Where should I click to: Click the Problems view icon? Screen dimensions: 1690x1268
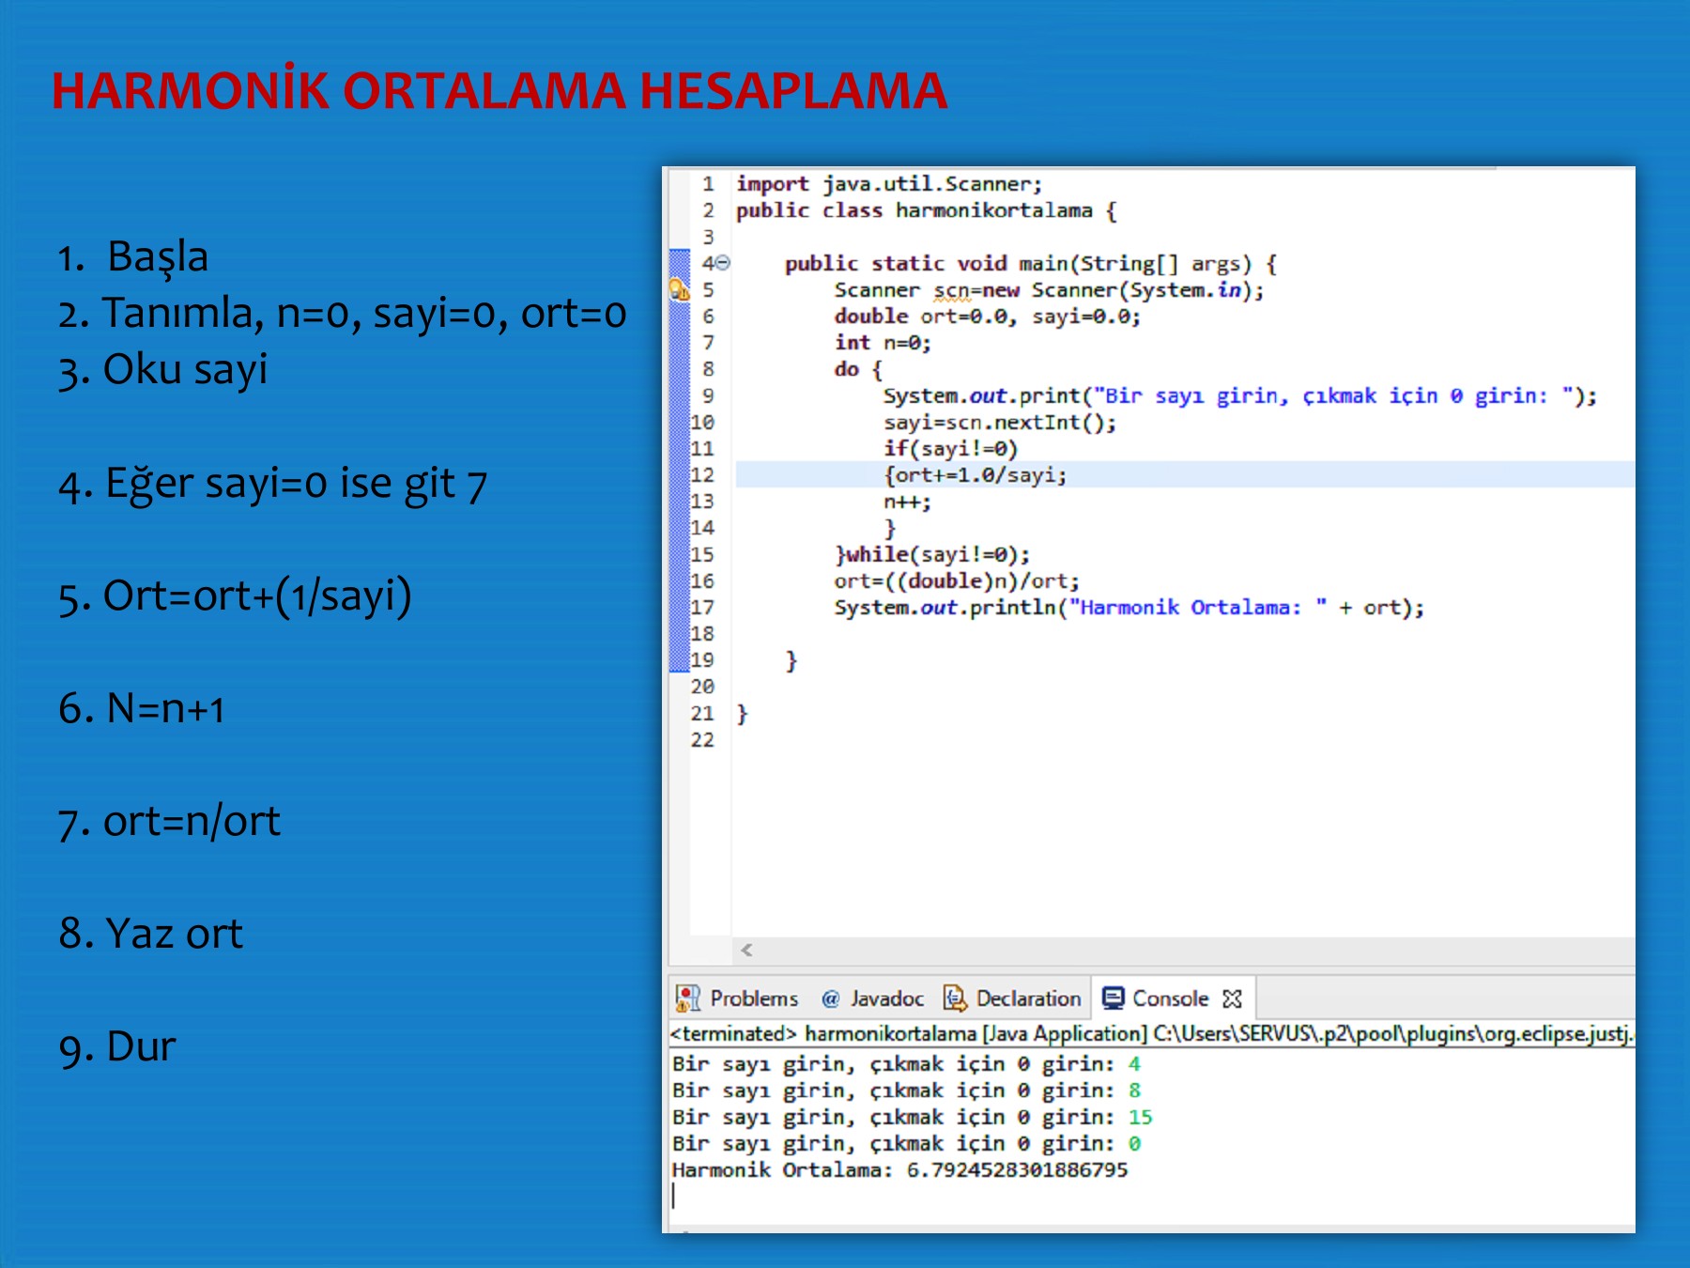click(688, 998)
